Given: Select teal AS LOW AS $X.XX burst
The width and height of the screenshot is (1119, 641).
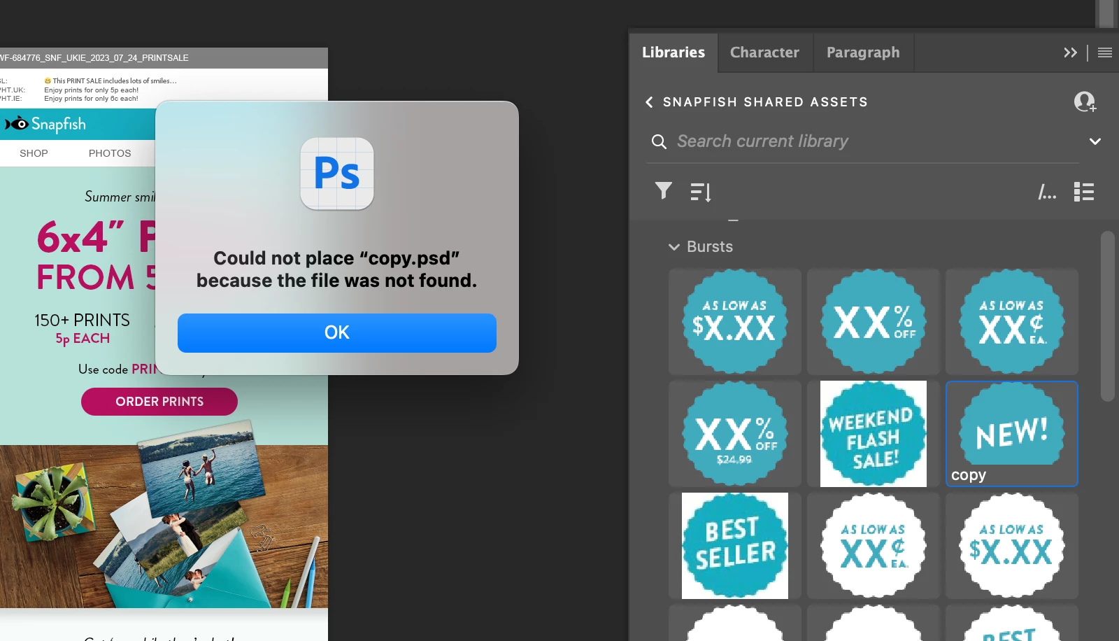Looking at the screenshot, I should [x=735, y=322].
